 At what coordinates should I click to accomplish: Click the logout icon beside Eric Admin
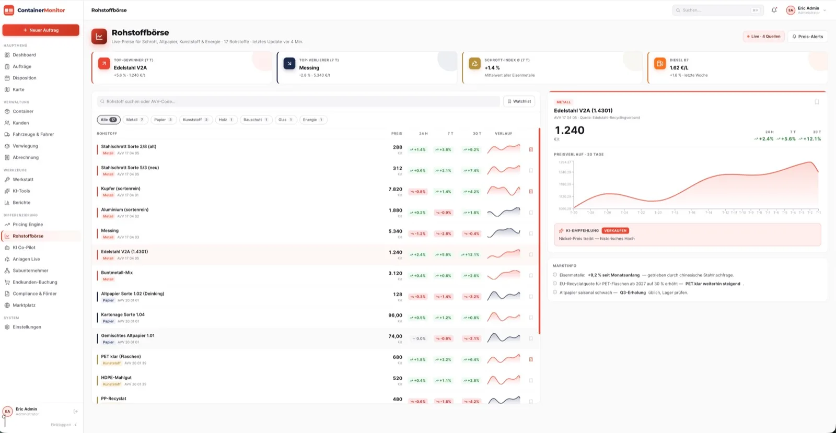pyautogui.click(x=76, y=412)
